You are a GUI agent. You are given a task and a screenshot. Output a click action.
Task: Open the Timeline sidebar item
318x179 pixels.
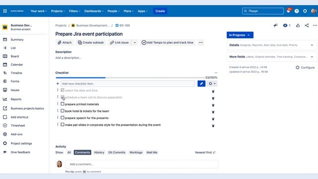tap(16, 73)
